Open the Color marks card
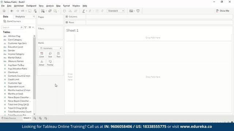 click(42, 55)
